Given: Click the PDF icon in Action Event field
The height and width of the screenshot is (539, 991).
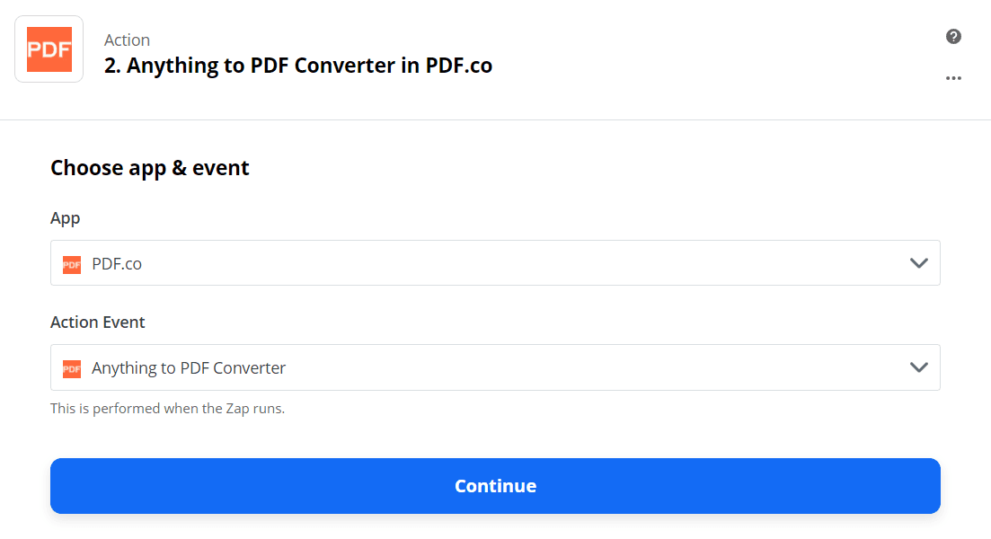Looking at the screenshot, I should [x=72, y=368].
